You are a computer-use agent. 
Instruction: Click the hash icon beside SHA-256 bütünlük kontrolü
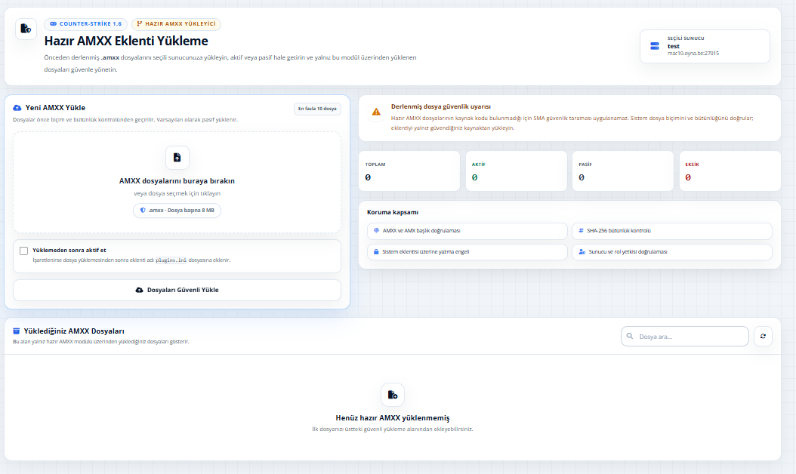(582, 230)
